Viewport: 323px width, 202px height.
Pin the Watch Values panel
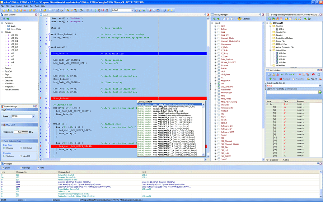(x=318, y=70)
